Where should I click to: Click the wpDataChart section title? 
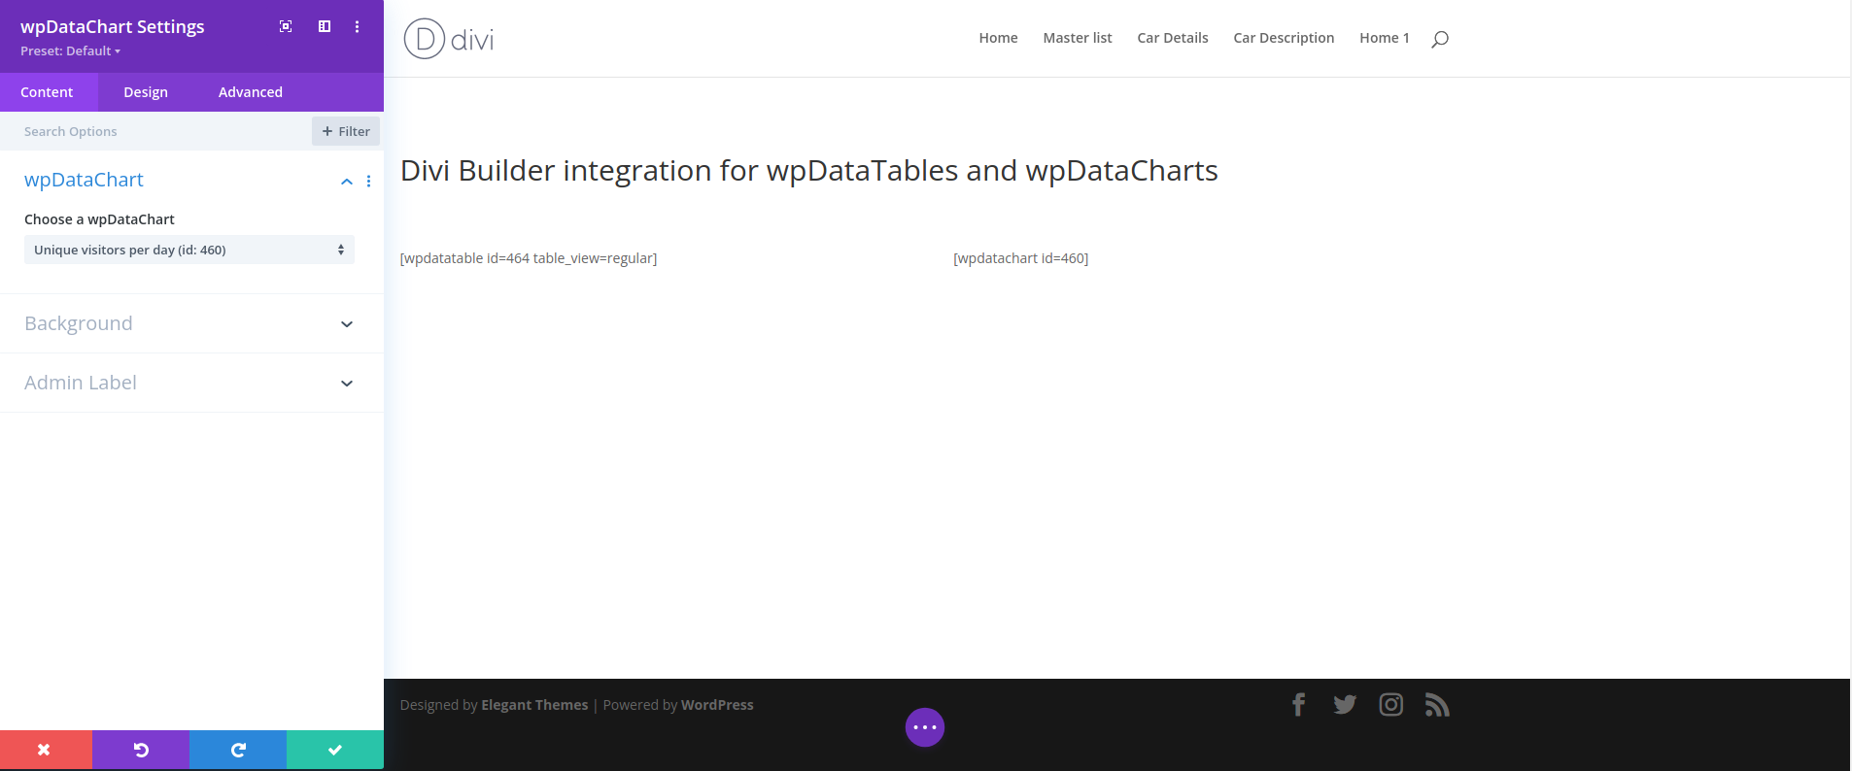point(84,180)
